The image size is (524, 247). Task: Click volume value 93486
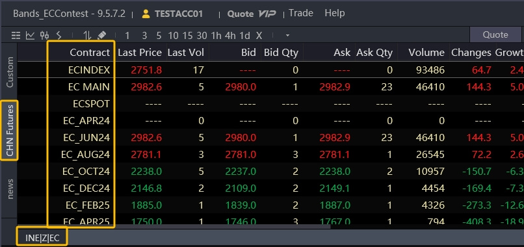(x=430, y=70)
